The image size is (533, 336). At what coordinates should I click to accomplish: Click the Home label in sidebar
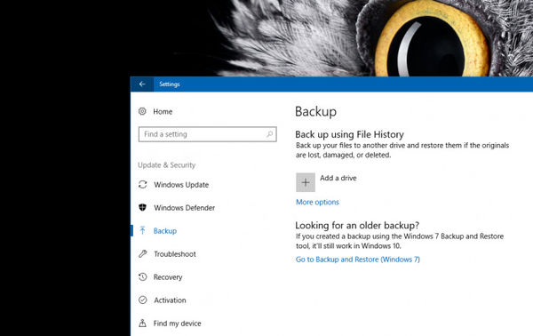[x=163, y=111]
